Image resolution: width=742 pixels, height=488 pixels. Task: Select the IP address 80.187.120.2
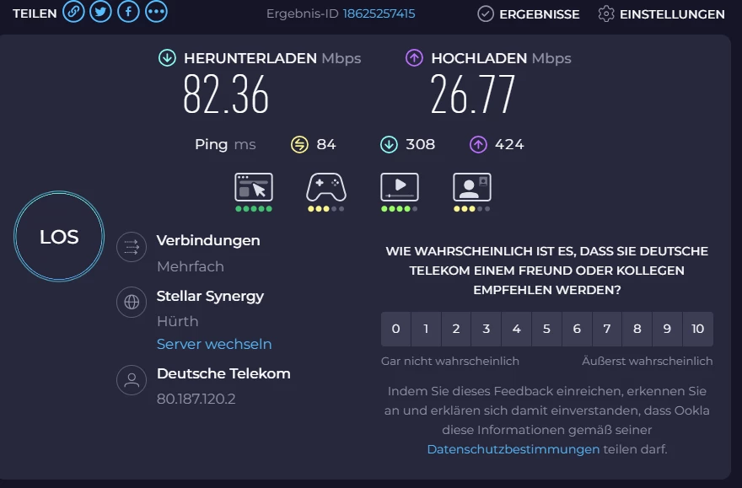click(196, 399)
